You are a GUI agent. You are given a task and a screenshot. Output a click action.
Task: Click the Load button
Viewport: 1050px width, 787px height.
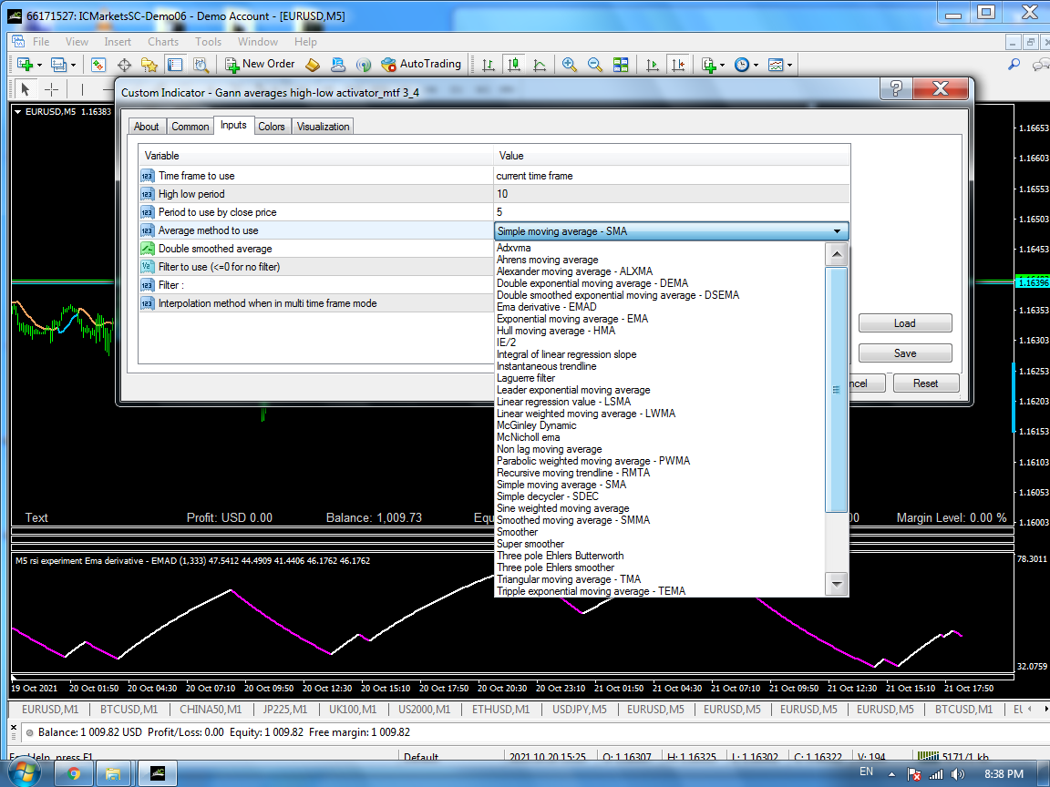[904, 323]
